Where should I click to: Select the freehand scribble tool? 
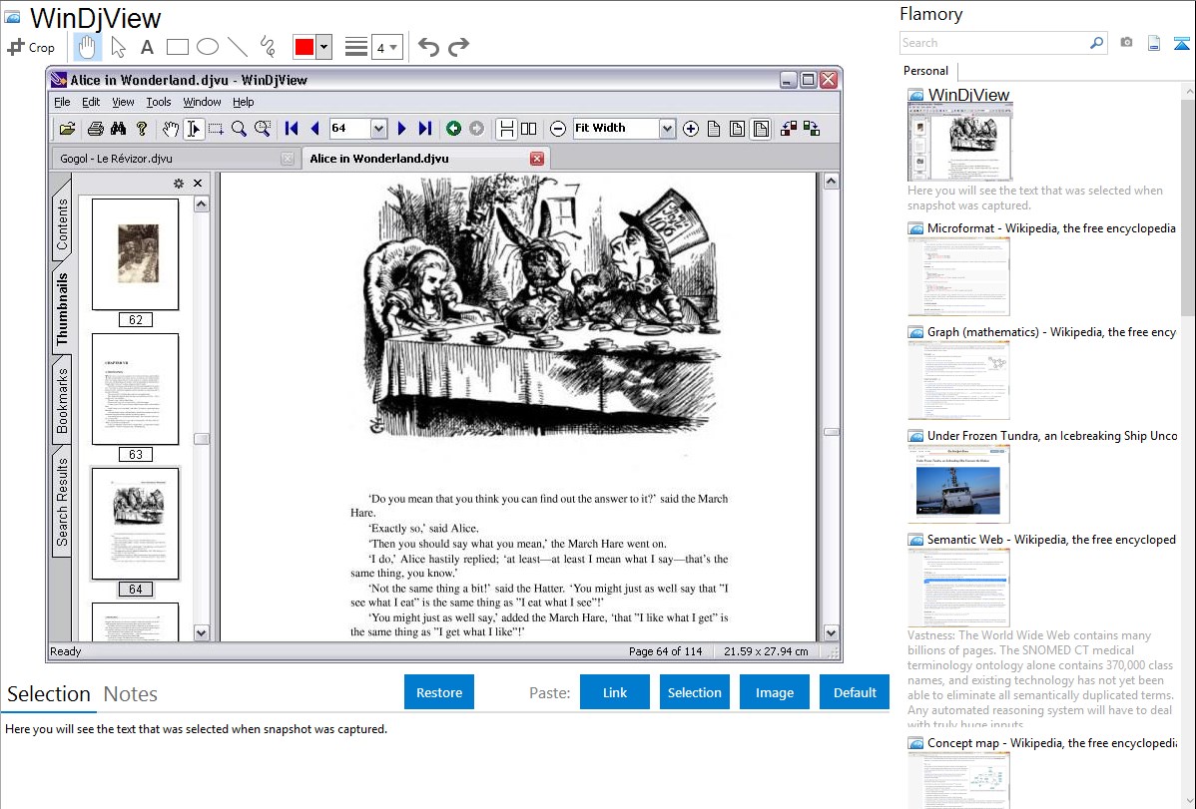click(268, 47)
